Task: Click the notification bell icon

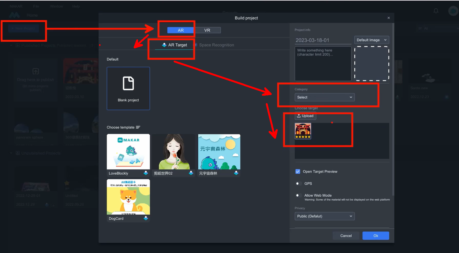Action: (436, 11)
